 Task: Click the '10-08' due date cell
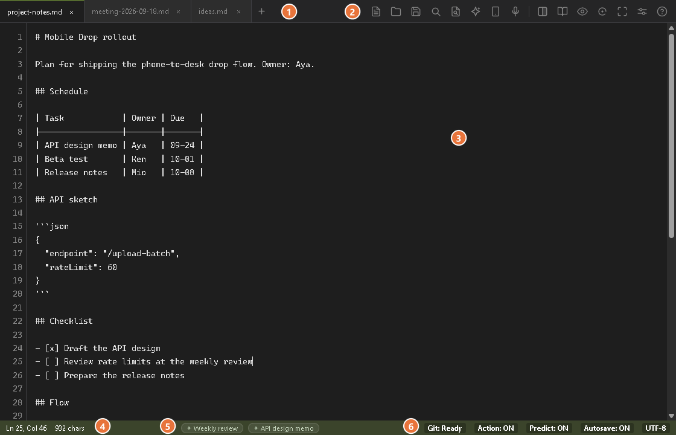[x=182, y=172]
